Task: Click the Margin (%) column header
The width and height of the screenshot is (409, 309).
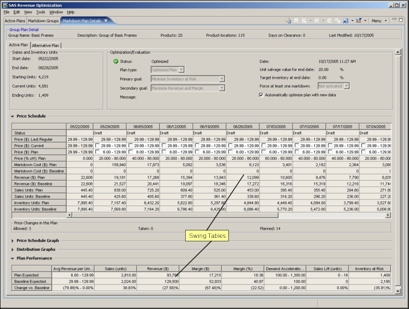Action: [243, 269]
